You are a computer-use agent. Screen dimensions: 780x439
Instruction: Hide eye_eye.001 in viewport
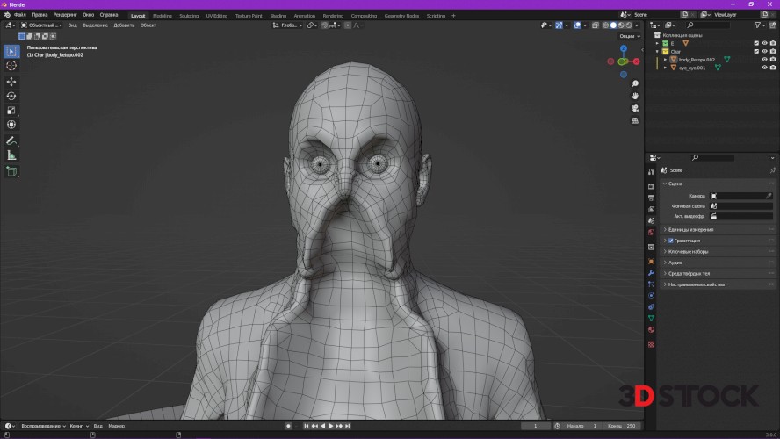point(764,68)
